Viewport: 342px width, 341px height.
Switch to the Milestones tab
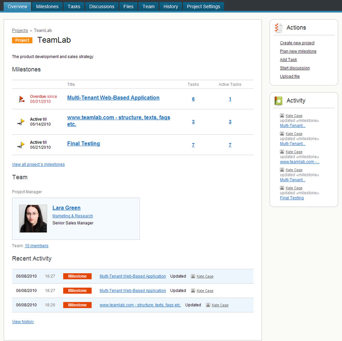point(47,7)
